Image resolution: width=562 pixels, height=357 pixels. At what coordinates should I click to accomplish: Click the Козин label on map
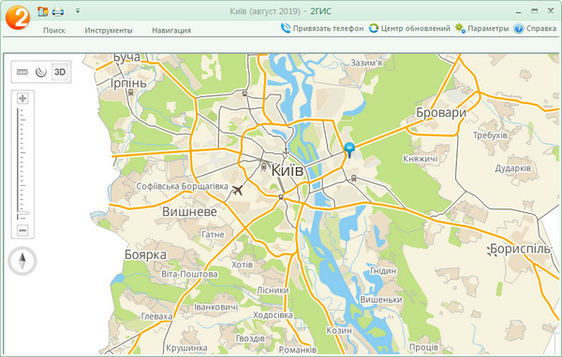click(339, 331)
